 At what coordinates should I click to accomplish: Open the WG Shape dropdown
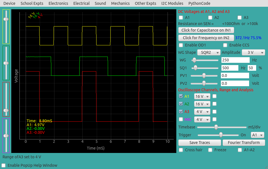pyautogui.click(x=209, y=52)
